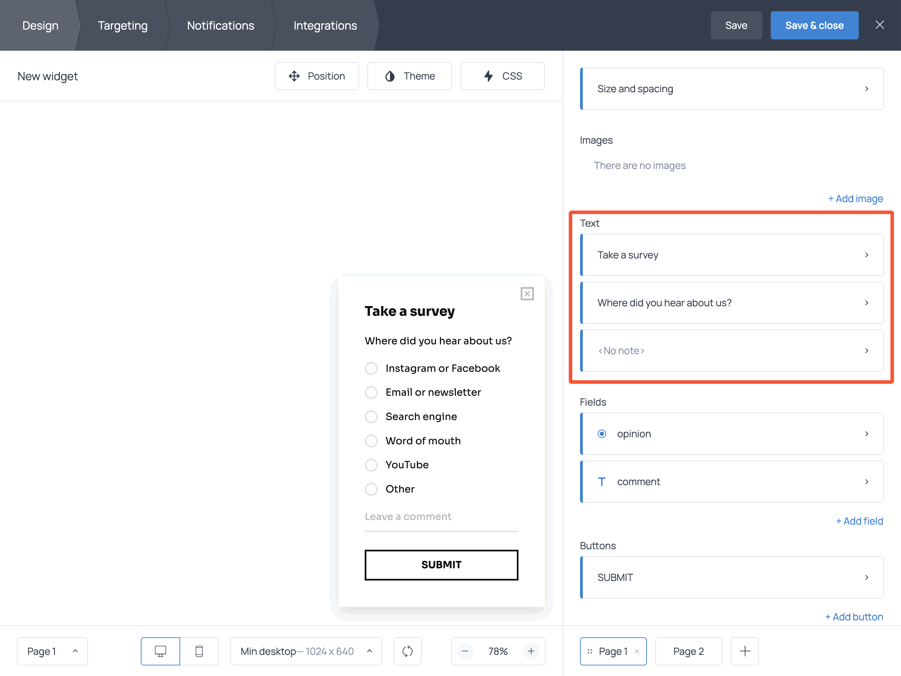Open the Theme settings

(409, 76)
